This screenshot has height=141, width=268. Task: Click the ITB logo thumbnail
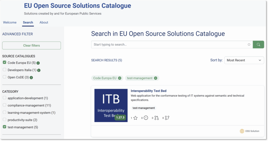(111, 105)
